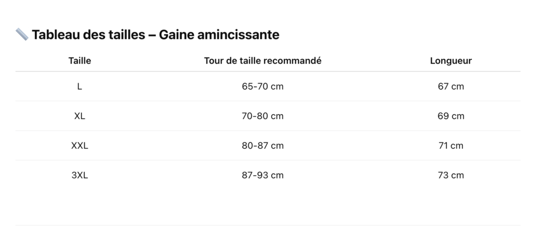The image size is (534, 252).
Task: Select the size 'XXL' cell
Action: [x=80, y=146]
